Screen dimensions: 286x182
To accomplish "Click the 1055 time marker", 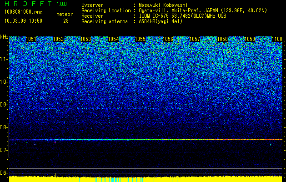I will click(x=140, y=39).
